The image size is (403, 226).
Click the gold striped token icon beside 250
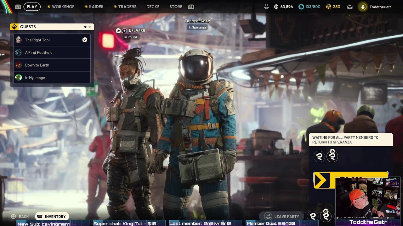(328, 7)
